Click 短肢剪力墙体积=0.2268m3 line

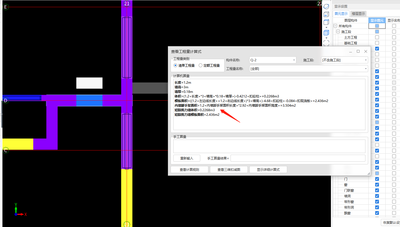(x=195, y=110)
